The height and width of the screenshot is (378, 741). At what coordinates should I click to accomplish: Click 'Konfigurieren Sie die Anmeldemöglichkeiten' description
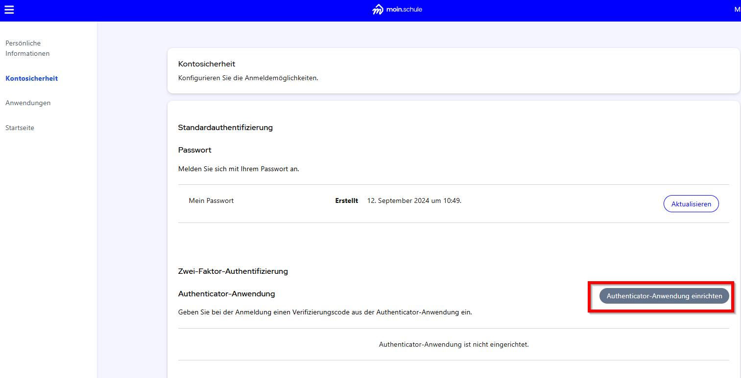pyautogui.click(x=248, y=78)
